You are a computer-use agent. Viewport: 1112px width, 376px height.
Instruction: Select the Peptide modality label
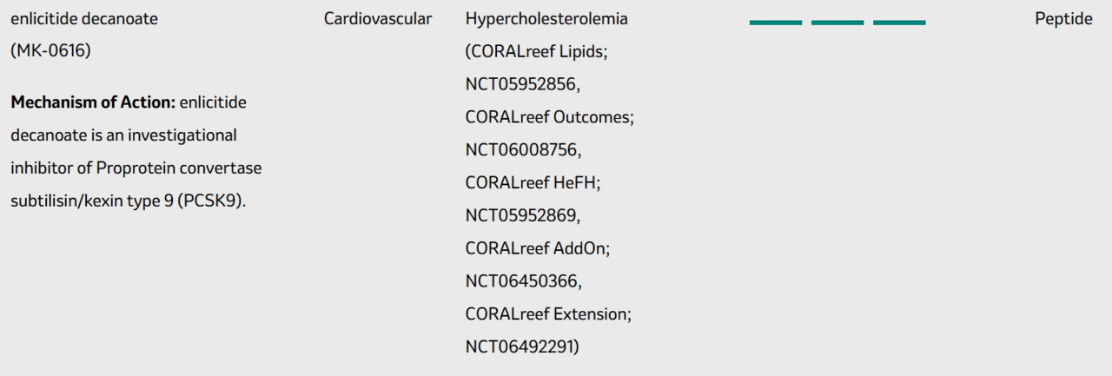[1063, 18]
